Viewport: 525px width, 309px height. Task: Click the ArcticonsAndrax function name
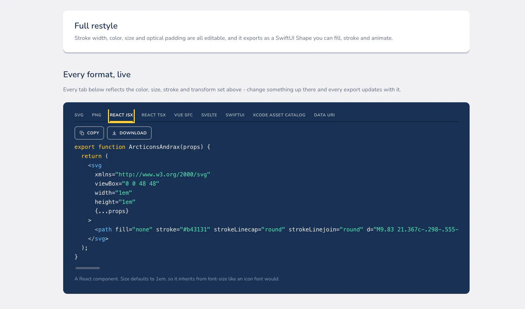[x=154, y=147]
